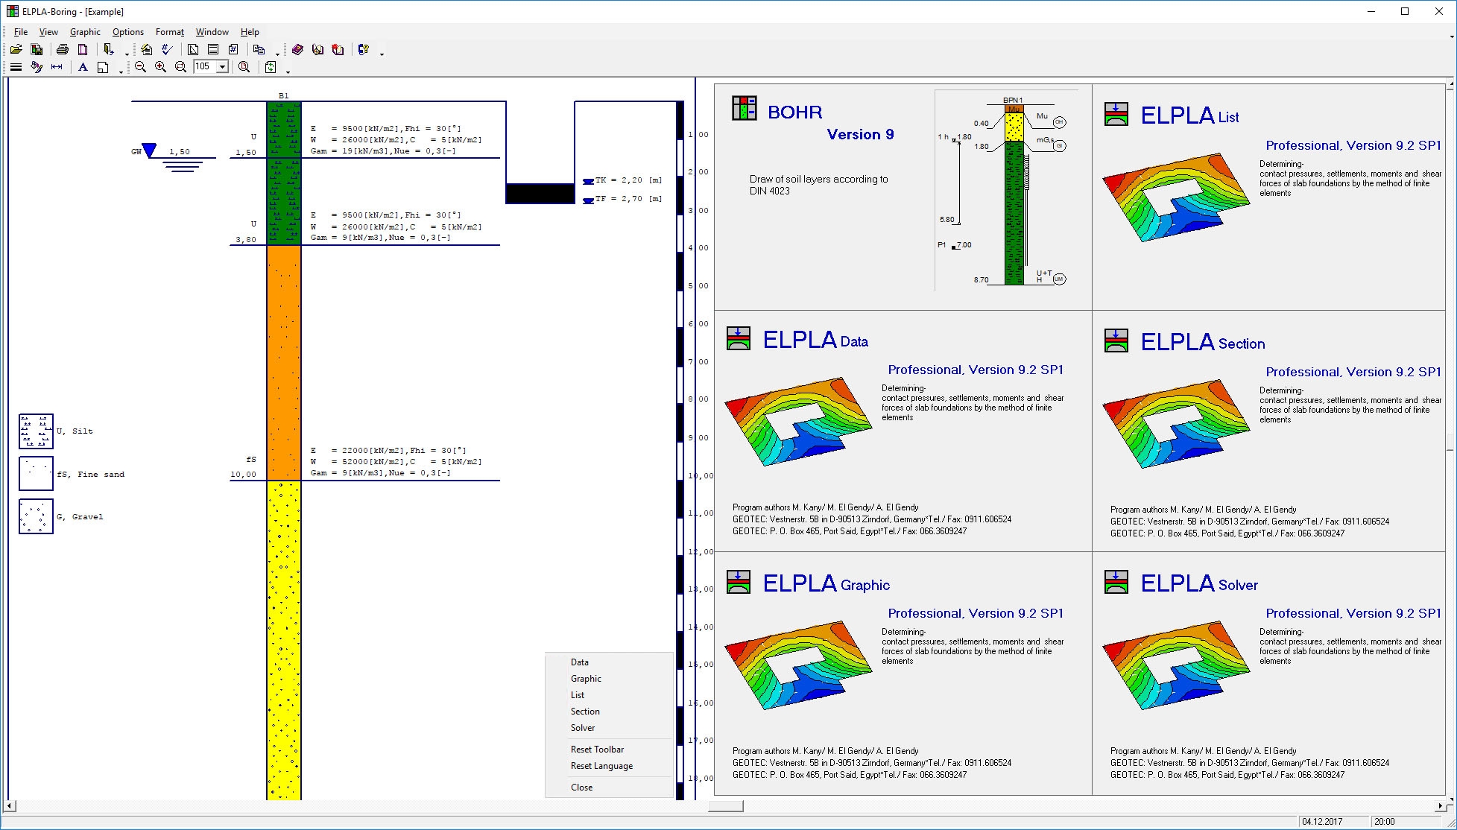
Task: Click the fS, Fine sand legend symbol
Action: pos(36,474)
